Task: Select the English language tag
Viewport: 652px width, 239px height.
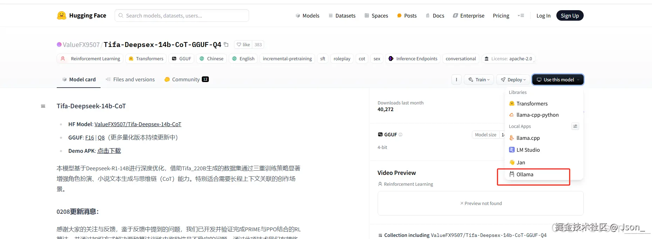Action: [x=243, y=59]
